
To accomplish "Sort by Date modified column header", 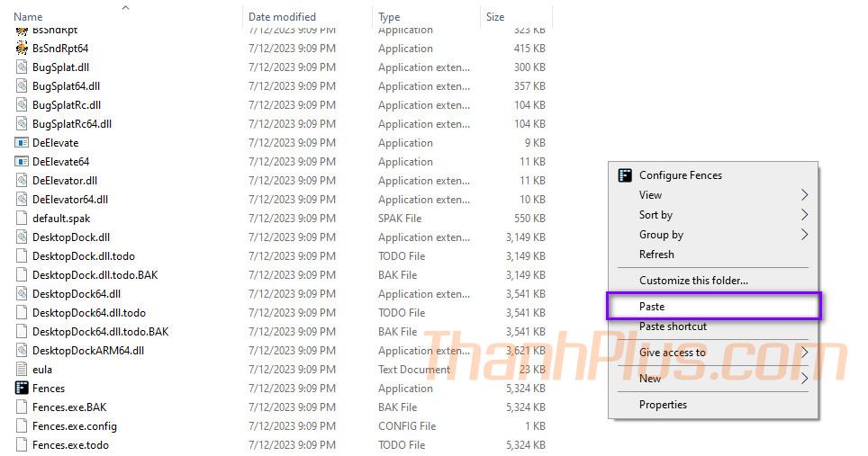I will (282, 17).
